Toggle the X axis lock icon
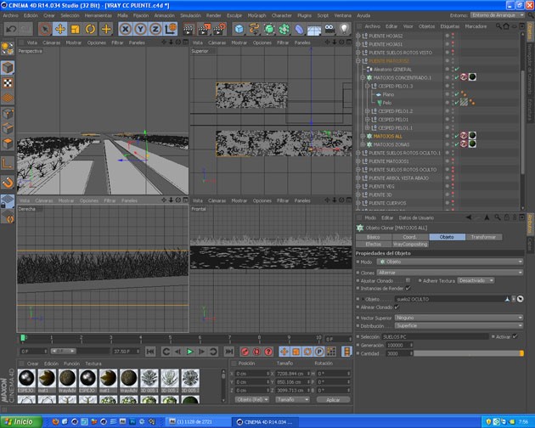 coord(125,29)
